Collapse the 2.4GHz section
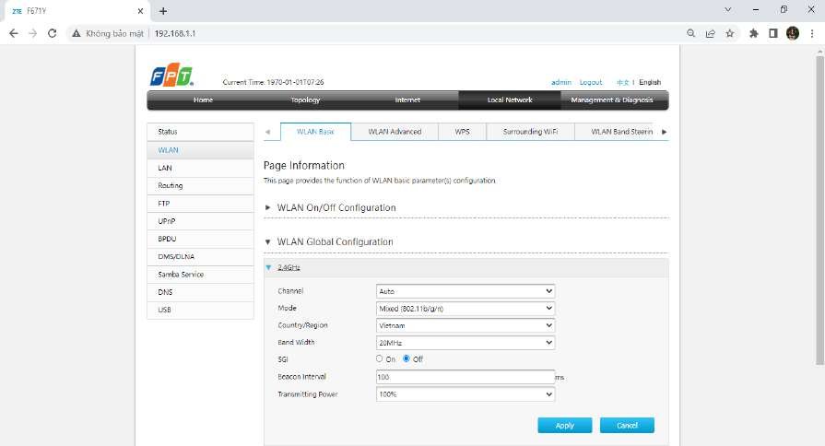This screenshot has height=446, width=825. point(289,267)
